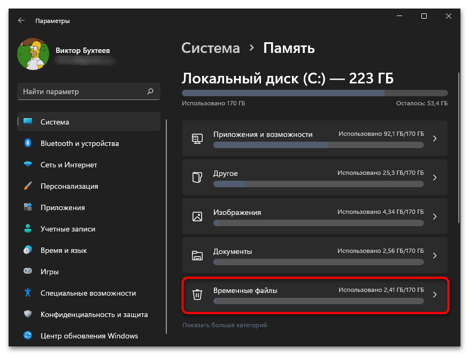Image resolution: width=469 pixels, height=355 pixels.
Task: Click the Приложения tiles icon in sidebar
Action: [x=28, y=207]
